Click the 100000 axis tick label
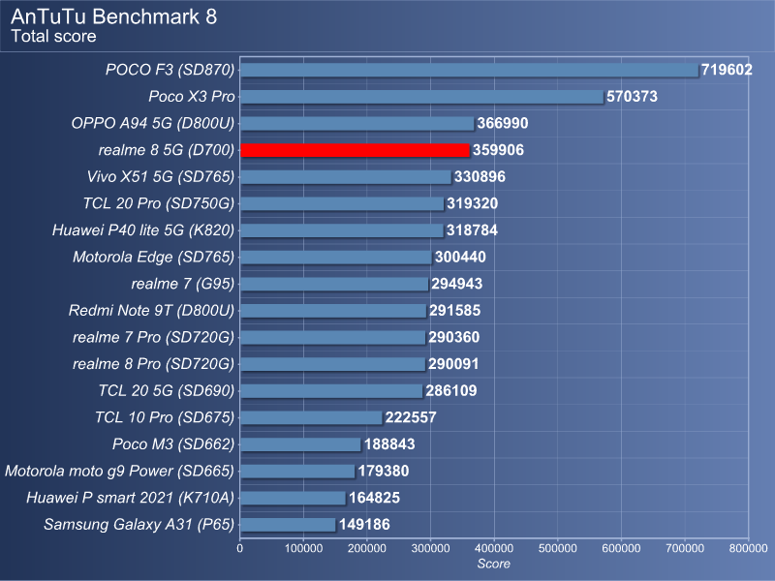 point(303,548)
